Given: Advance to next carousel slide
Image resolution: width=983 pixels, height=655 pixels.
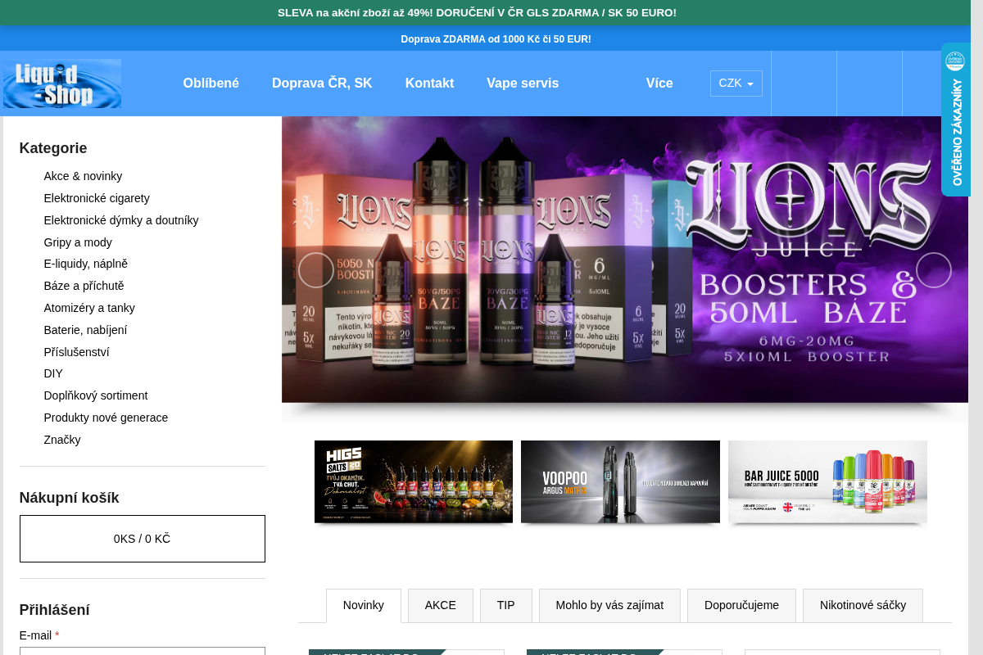Looking at the screenshot, I should (934, 270).
